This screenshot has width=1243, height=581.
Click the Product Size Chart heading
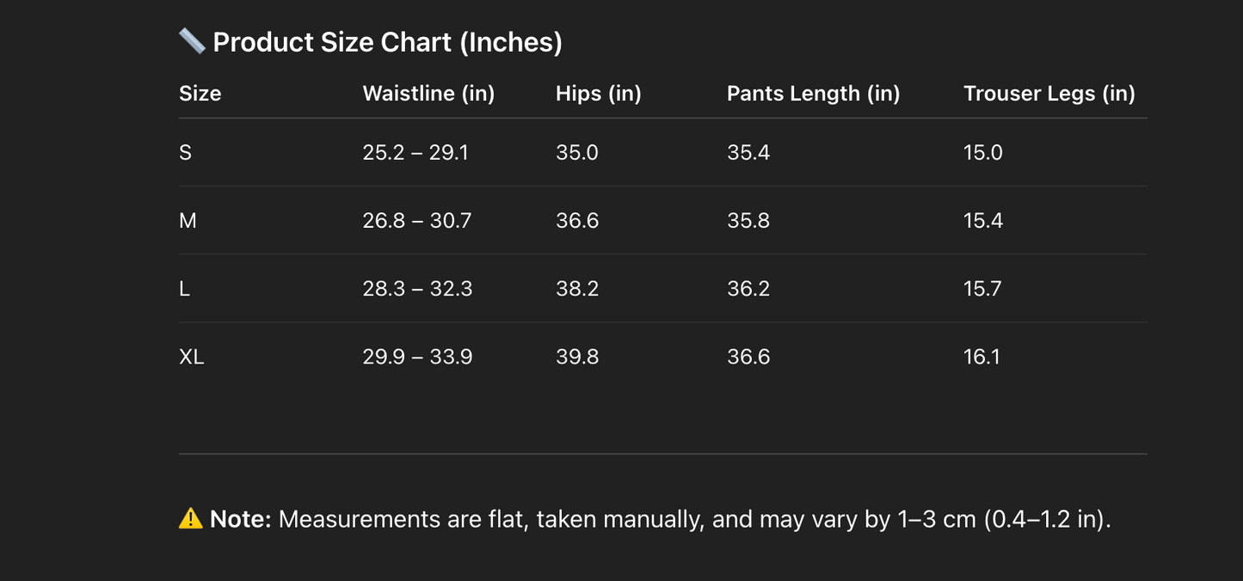pos(387,42)
